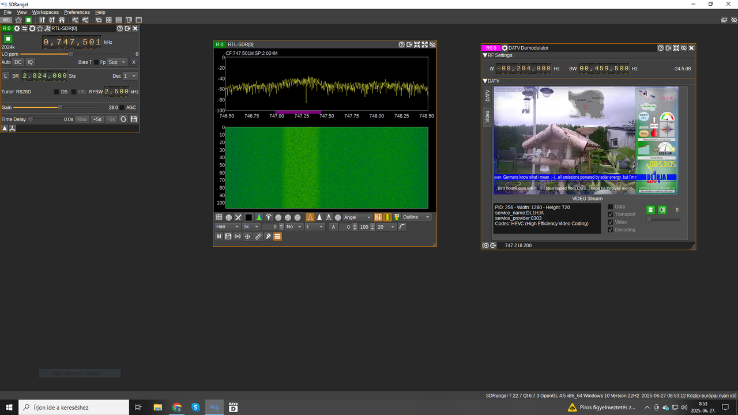The height and width of the screenshot is (415, 738).
Task: Click the tile windows icon in main toolbar
Action: coord(109,20)
